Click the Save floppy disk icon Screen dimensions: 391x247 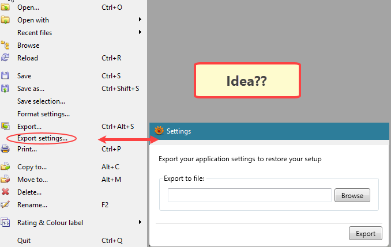click(x=6, y=75)
